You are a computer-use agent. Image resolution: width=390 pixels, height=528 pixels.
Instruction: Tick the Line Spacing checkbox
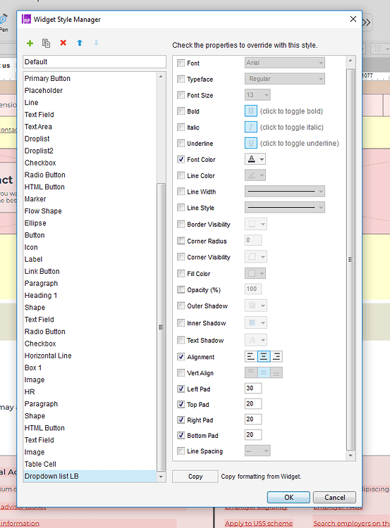[181, 451]
